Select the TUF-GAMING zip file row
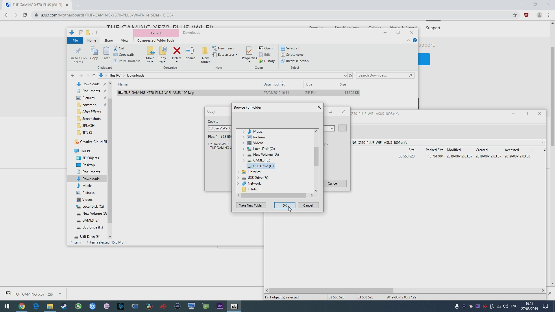The height and width of the screenshot is (312, 555). [238, 93]
